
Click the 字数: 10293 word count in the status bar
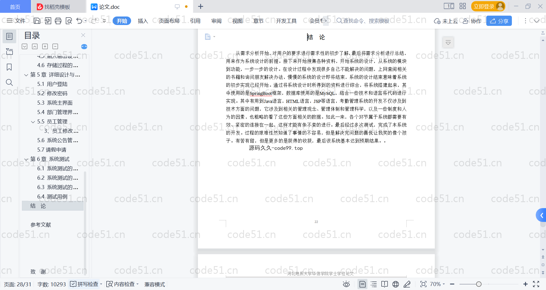(51, 284)
